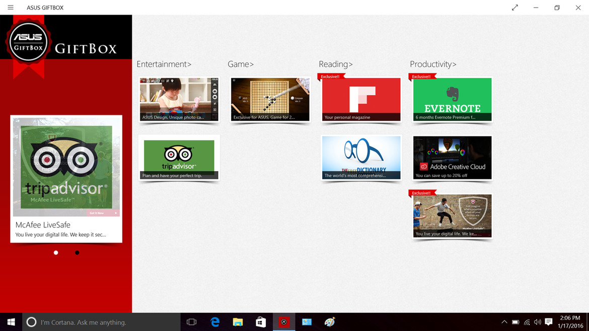Viewport: 589px width, 331px height.
Task: Expand the Reading category
Action: point(335,64)
